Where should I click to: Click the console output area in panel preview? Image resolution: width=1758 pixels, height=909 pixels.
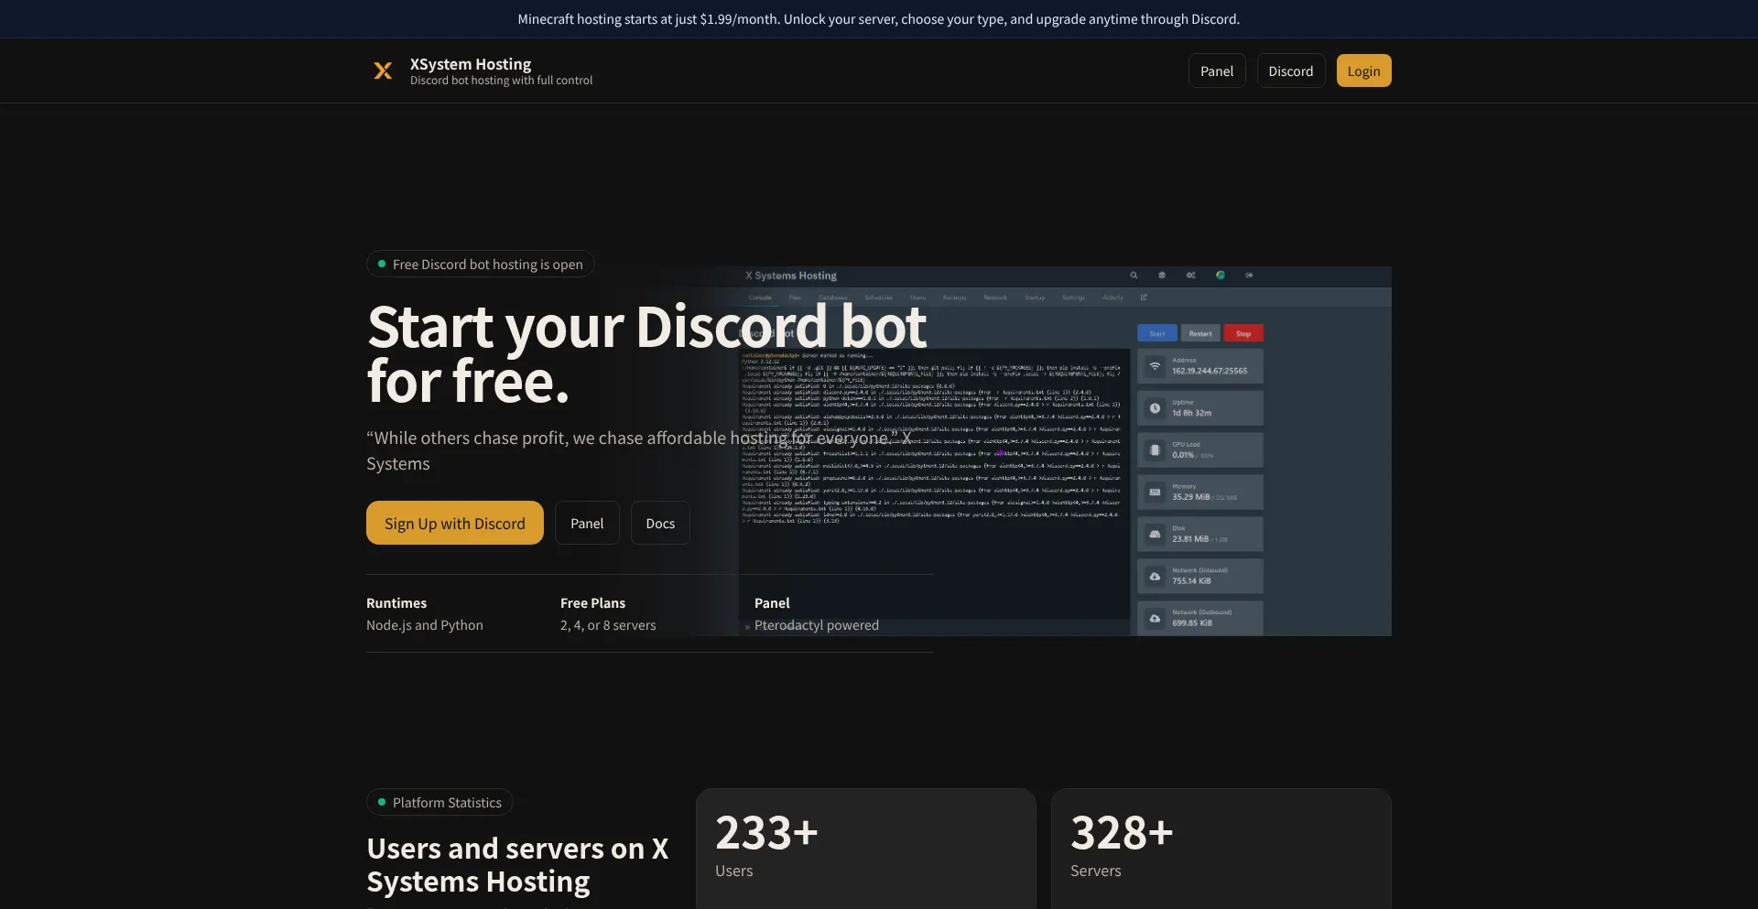pyautogui.click(x=934, y=485)
